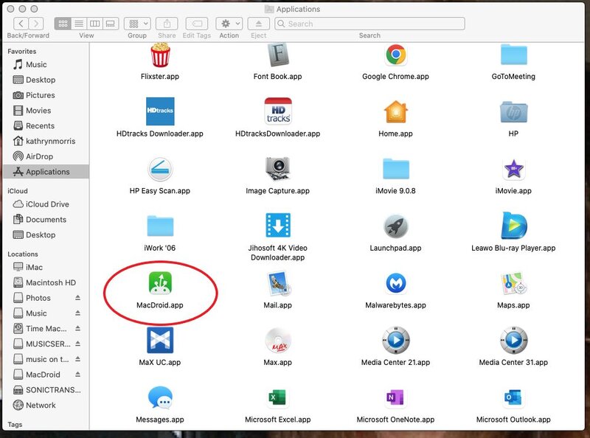590x438 pixels.
Task: Select MaX UC.app icon
Action: tap(160, 340)
